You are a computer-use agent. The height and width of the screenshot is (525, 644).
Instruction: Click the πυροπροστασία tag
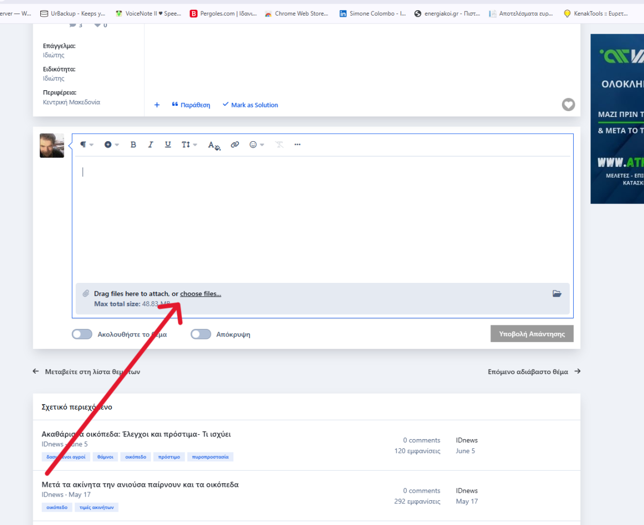pyautogui.click(x=211, y=457)
